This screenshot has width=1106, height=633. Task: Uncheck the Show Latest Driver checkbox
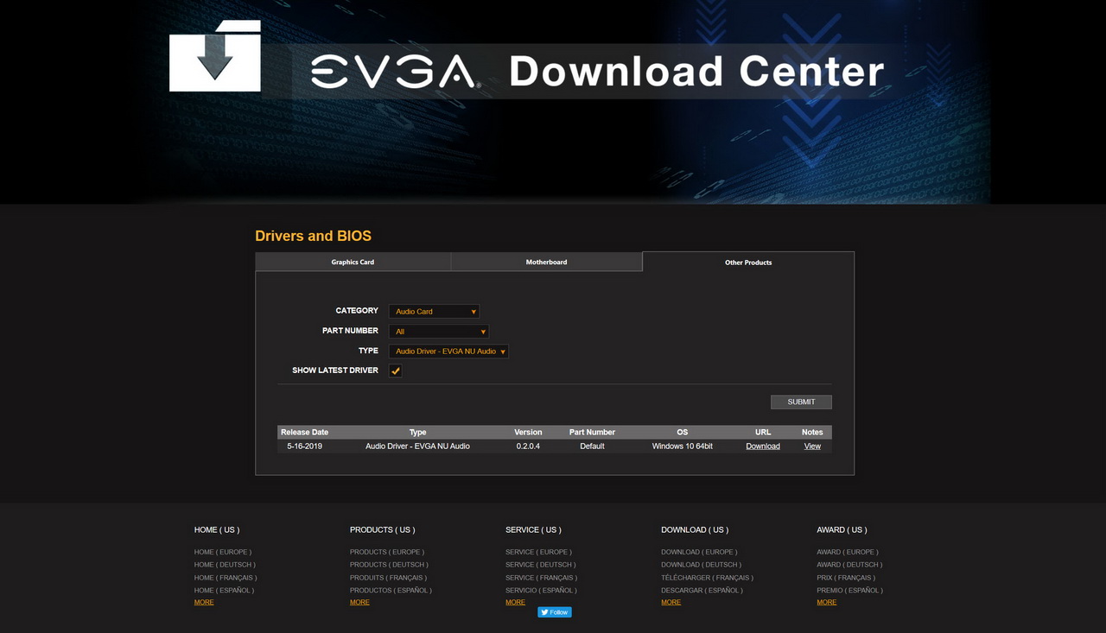click(x=395, y=370)
